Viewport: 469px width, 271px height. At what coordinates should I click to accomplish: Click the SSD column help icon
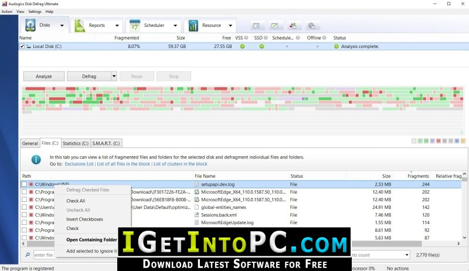tap(266, 38)
